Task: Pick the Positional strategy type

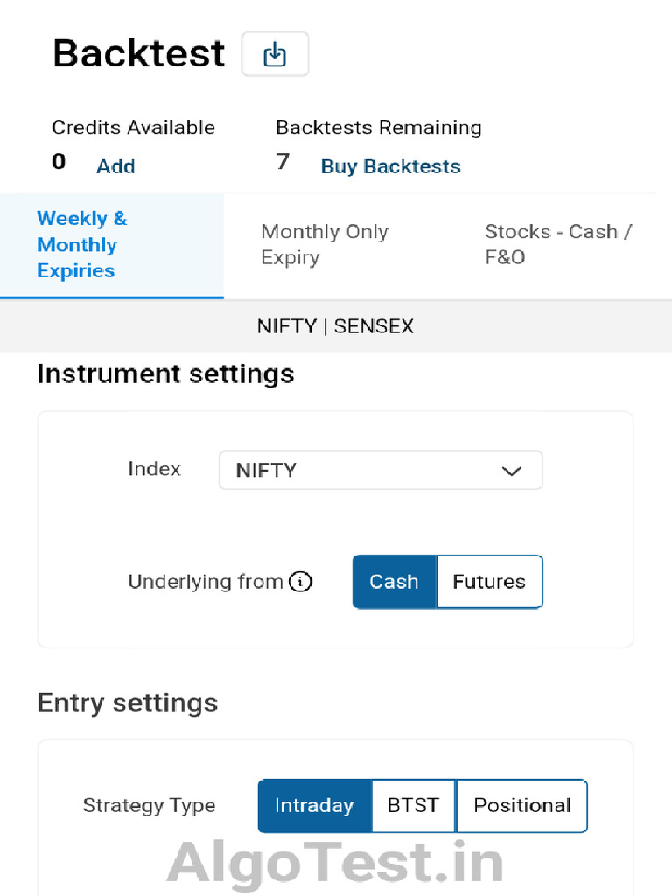Action: click(521, 806)
